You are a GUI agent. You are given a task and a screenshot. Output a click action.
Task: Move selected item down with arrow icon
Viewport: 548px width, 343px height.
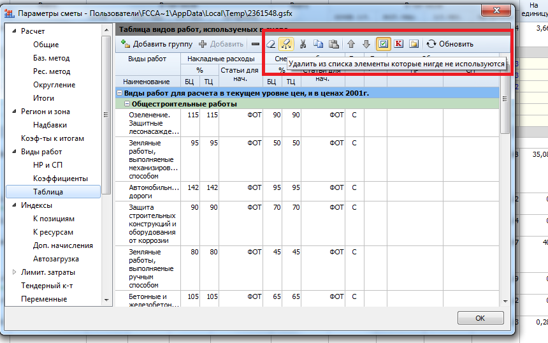[x=366, y=44]
